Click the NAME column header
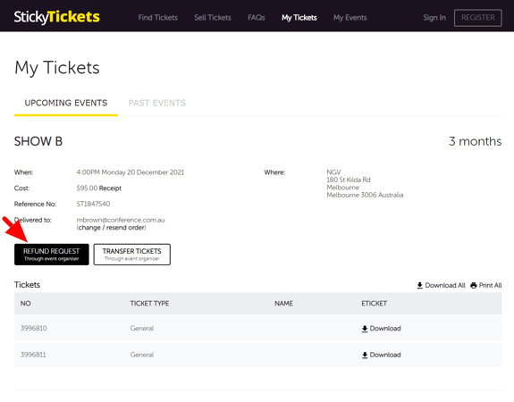The height and width of the screenshot is (402, 514). [x=283, y=304]
